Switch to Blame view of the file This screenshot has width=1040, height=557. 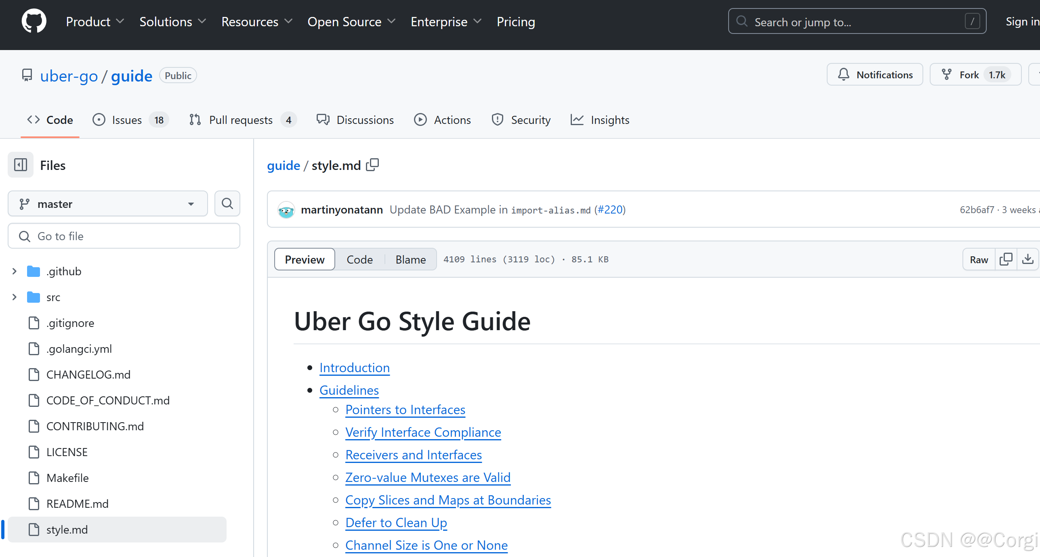coord(410,259)
